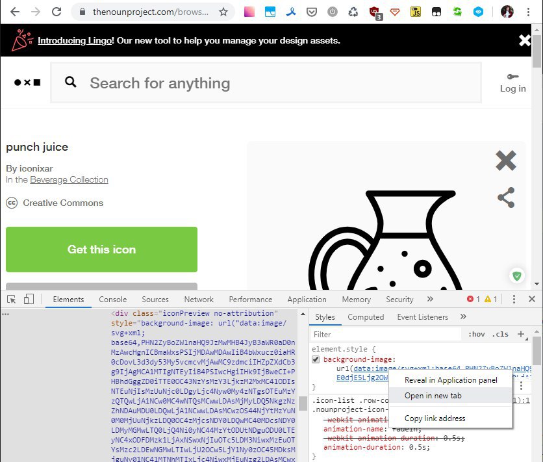This screenshot has height=462, width=543.
Task: Open the Pocket extension icon
Action: [312, 12]
